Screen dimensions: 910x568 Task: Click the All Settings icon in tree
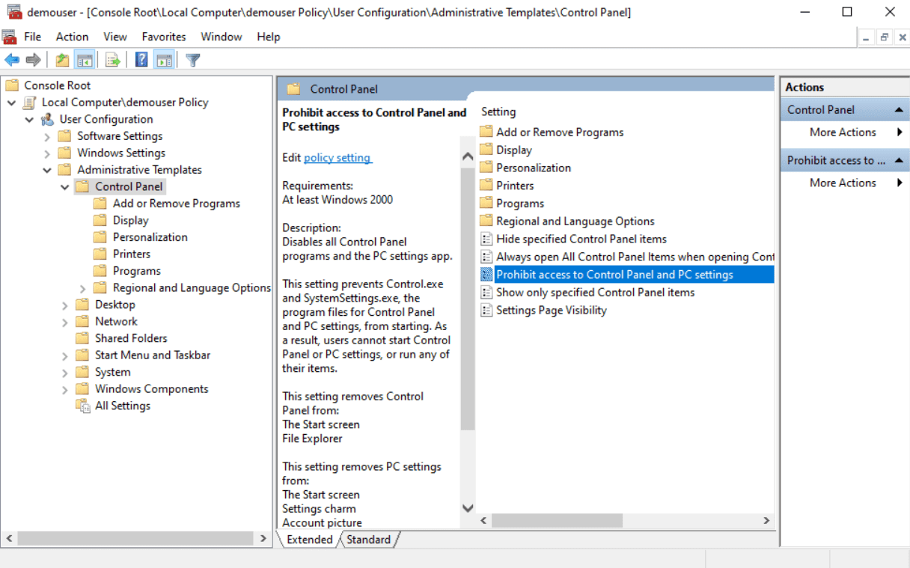click(83, 406)
